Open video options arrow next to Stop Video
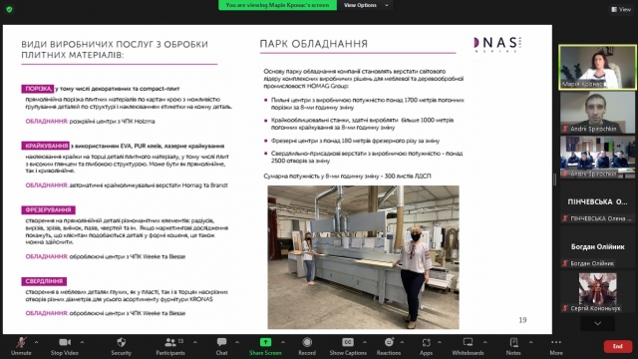 (x=82, y=343)
